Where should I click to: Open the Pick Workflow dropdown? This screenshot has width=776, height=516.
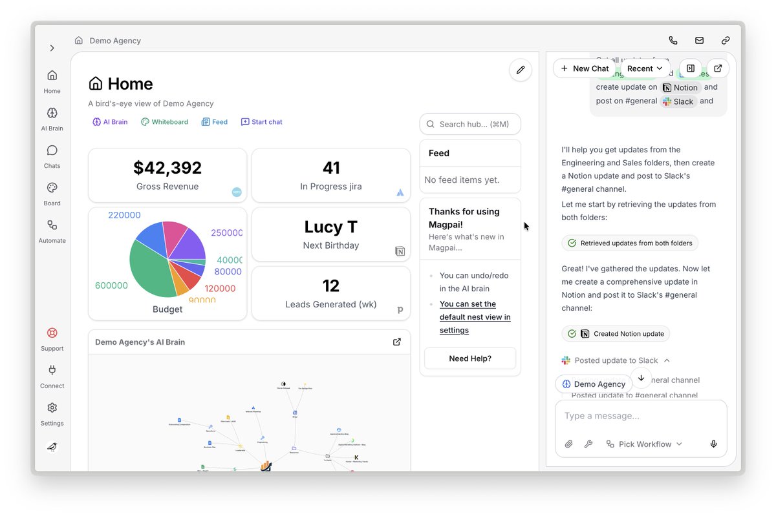644,444
